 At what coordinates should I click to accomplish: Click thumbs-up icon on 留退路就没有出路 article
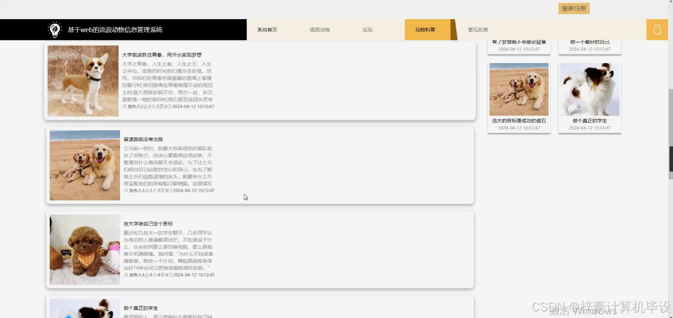coord(146,191)
